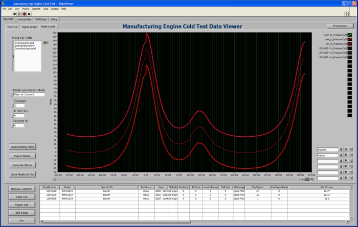This screenshot has height=227, width=358.
Task: Open the Mask File Path folder browser
Action: (45, 42)
